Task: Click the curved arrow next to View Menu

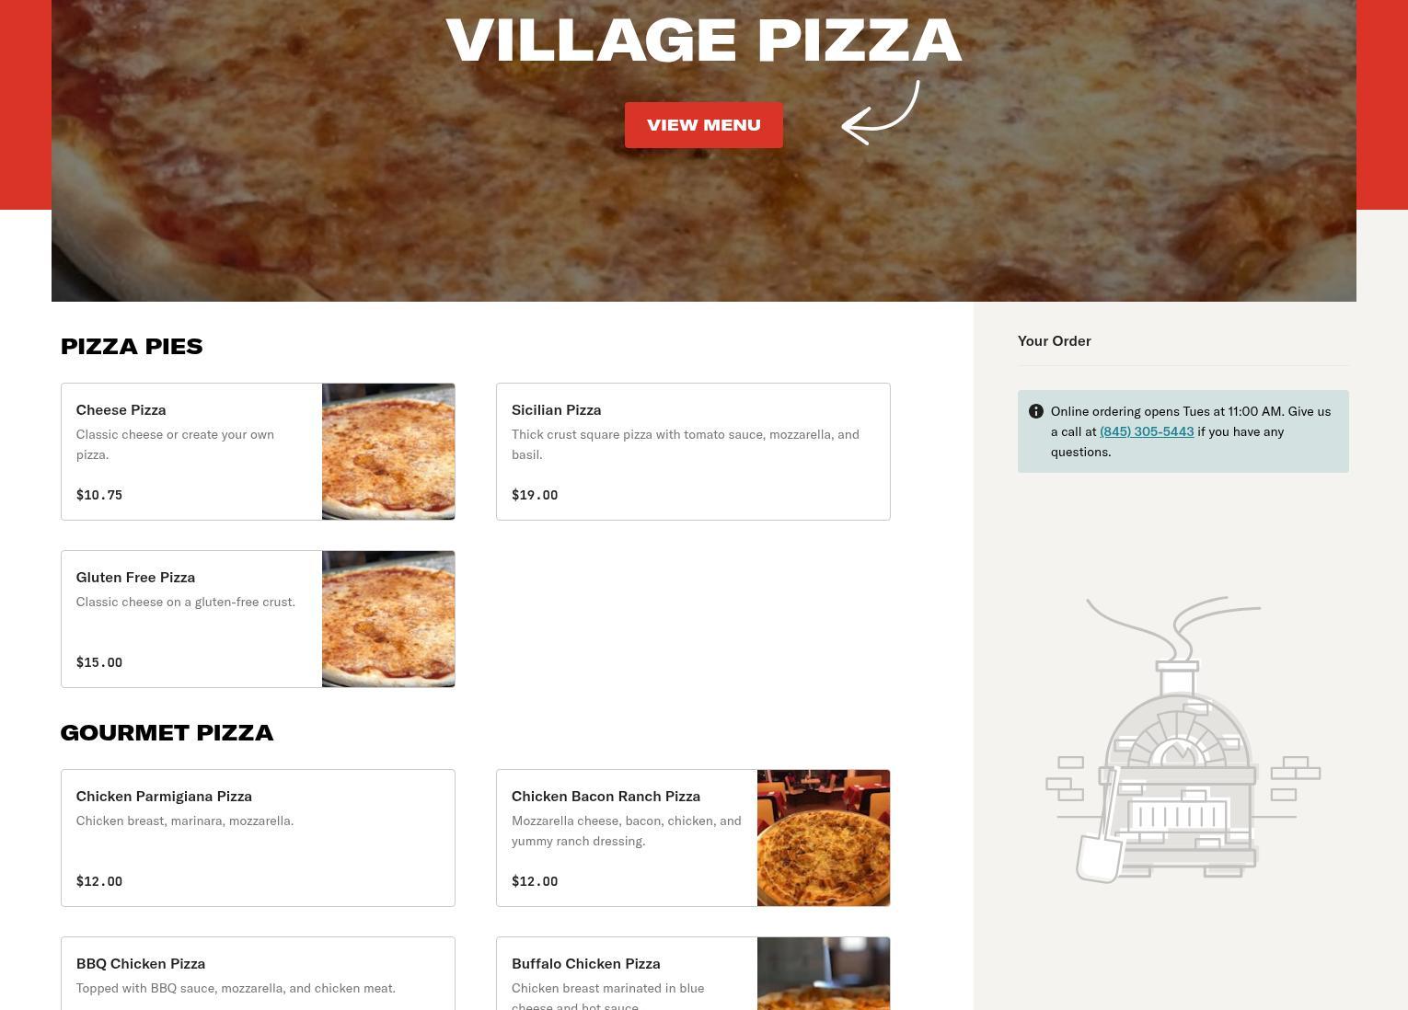Action: pos(881,113)
